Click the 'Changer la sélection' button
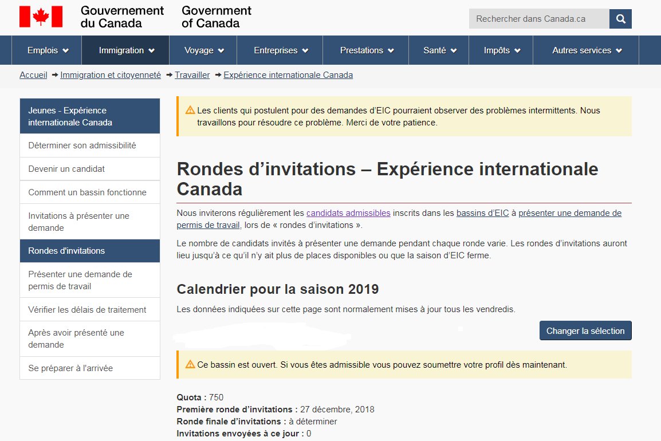 coord(585,330)
